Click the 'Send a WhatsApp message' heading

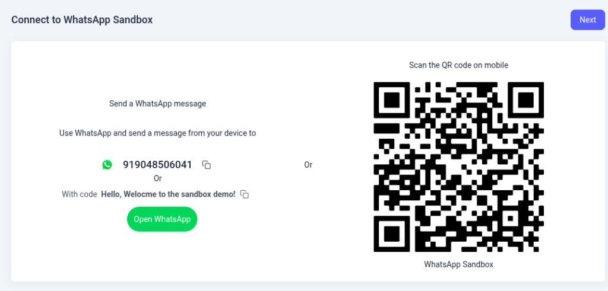point(157,104)
